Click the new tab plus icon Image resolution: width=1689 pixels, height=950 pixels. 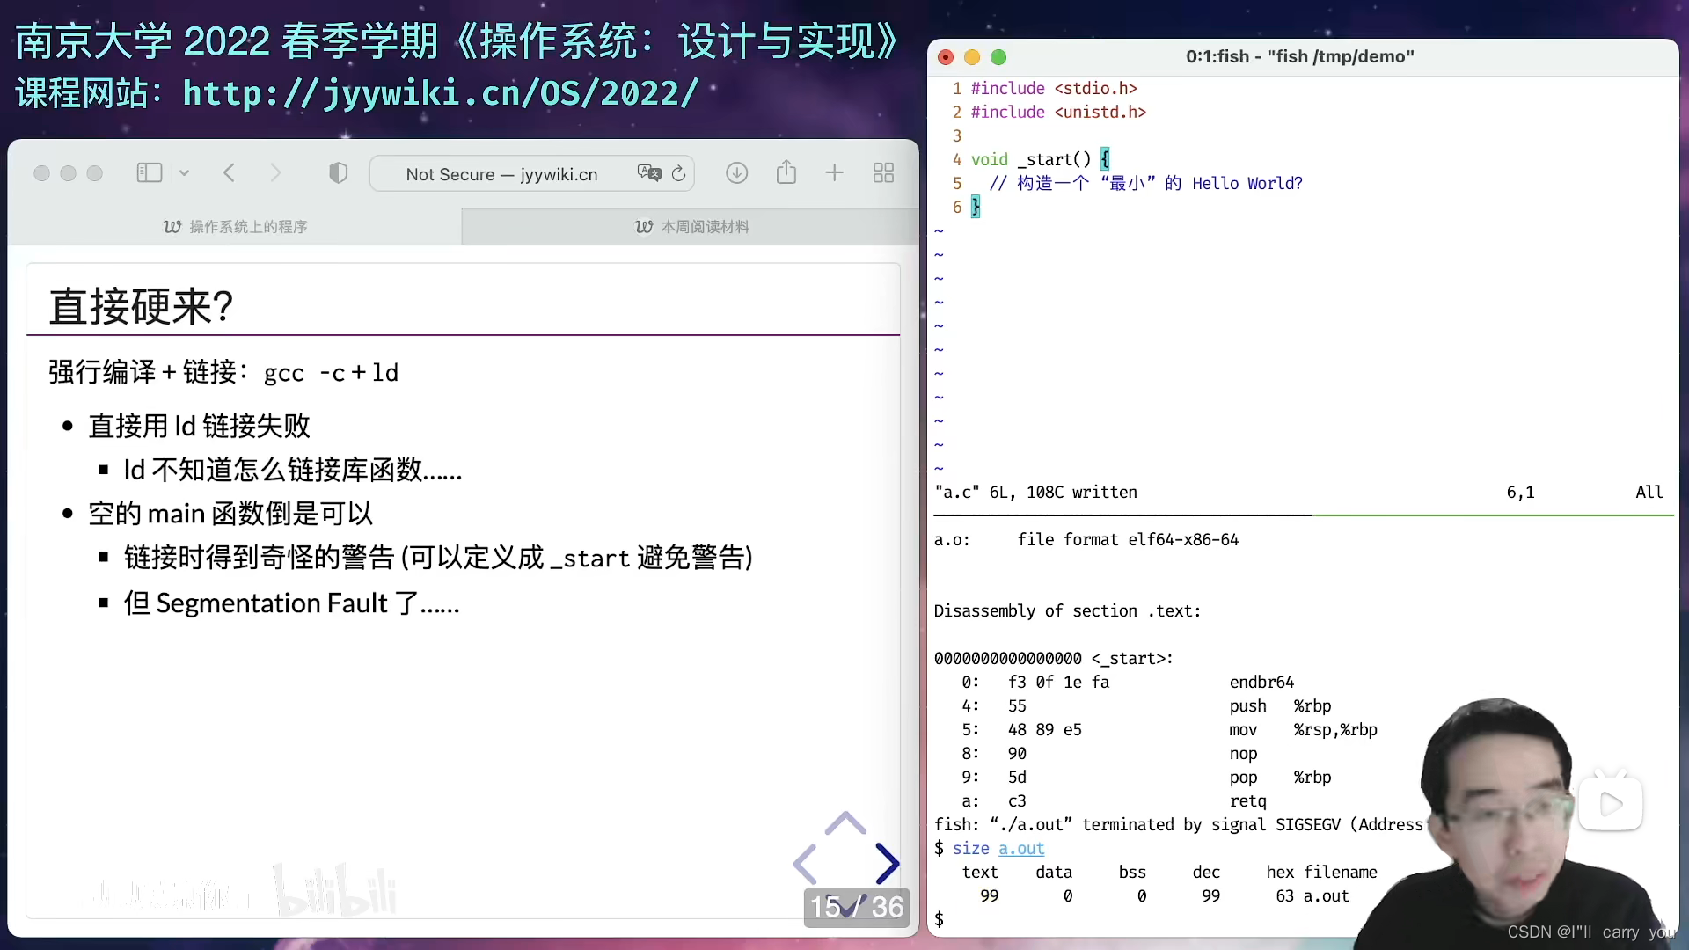pyautogui.click(x=834, y=174)
